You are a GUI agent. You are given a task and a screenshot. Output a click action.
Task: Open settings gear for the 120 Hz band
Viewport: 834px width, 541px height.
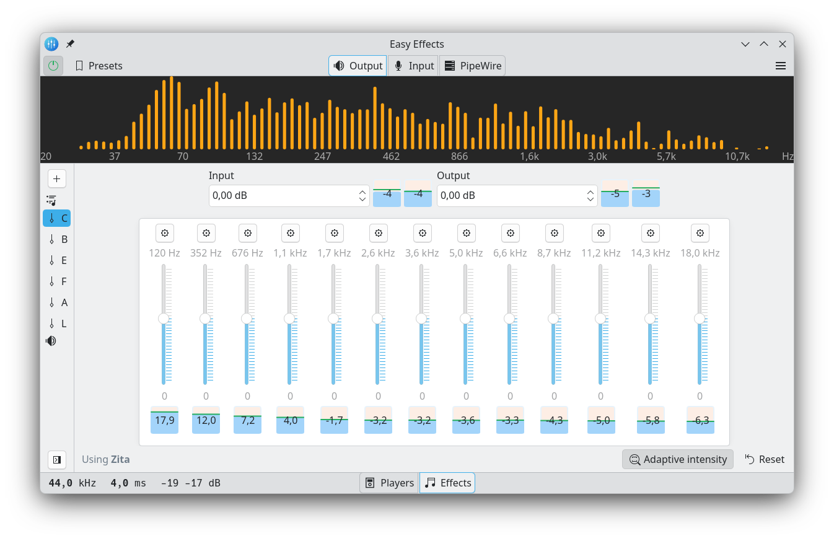point(164,233)
